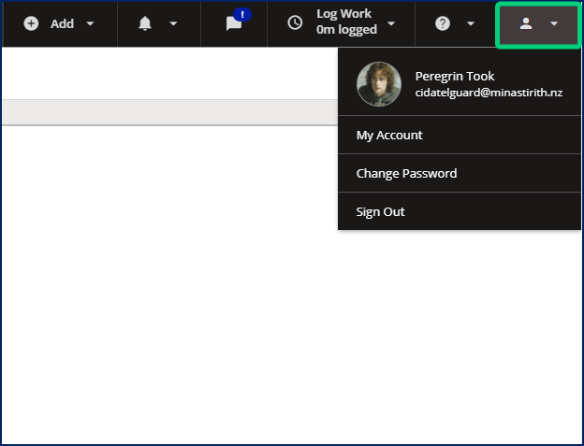Open the Add dropdown arrow
The height and width of the screenshot is (446, 584).
pos(90,23)
